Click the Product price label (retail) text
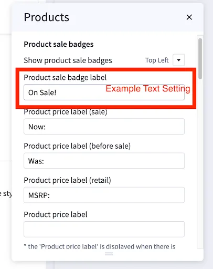The width and height of the screenshot is (213, 269). 67,180
